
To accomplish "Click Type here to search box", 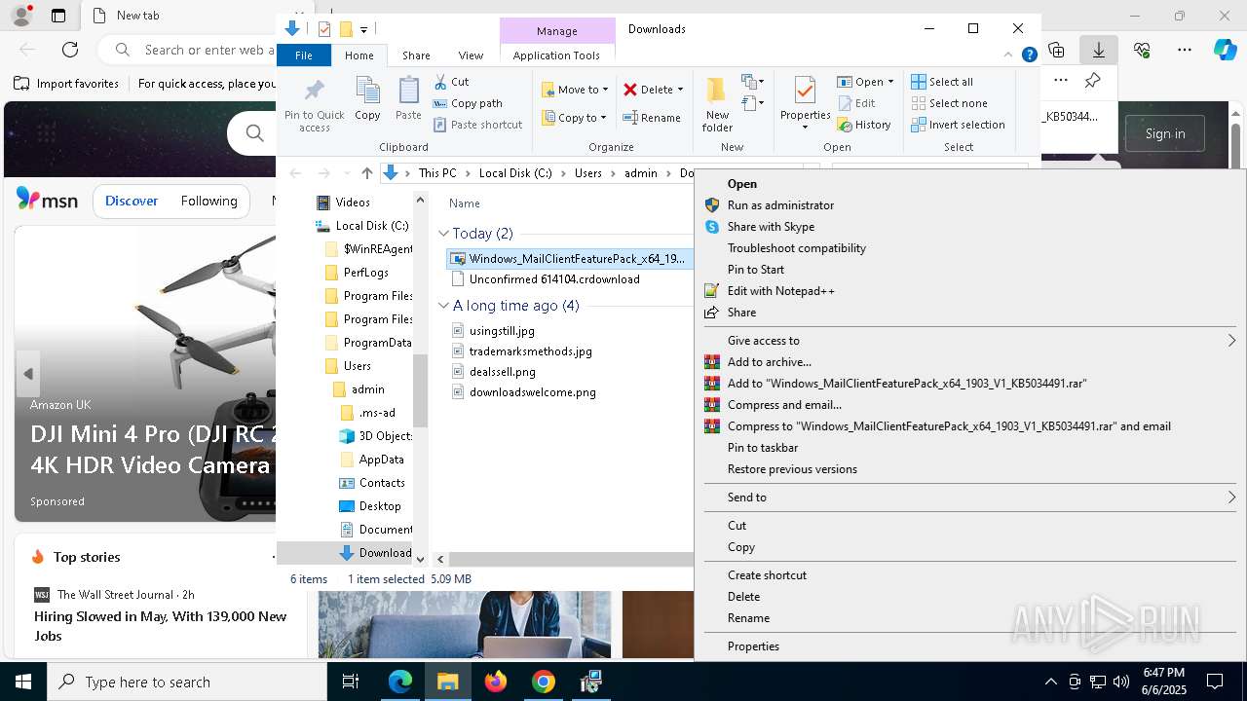I will tap(187, 682).
